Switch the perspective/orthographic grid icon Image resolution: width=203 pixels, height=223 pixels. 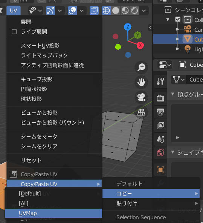pyautogui.click(x=141, y=112)
